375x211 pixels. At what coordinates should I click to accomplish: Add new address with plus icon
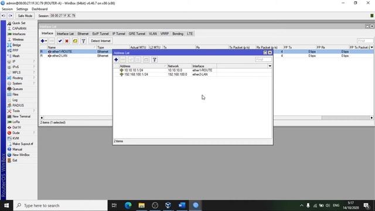(116, 60)
